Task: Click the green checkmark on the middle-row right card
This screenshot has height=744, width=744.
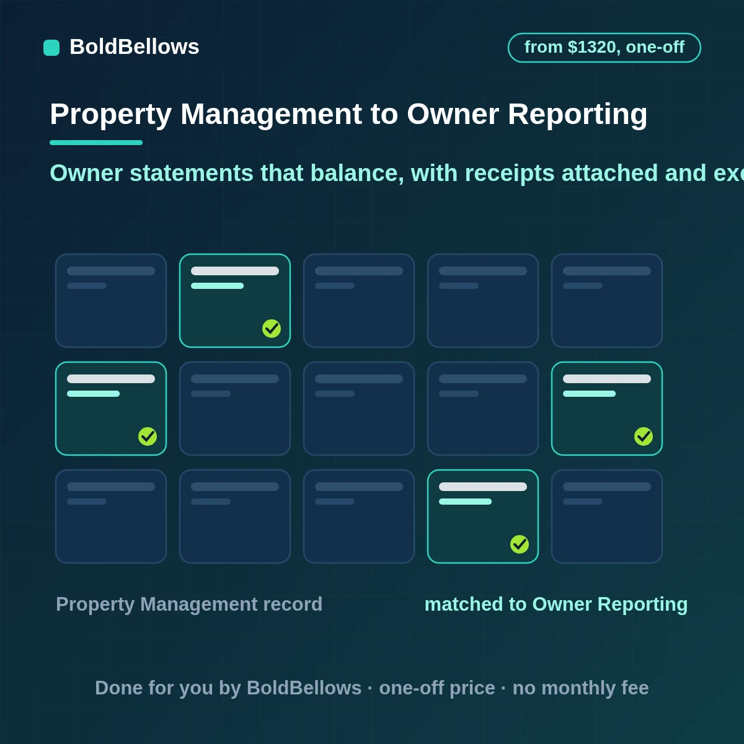Action: [x=644, y=436]
